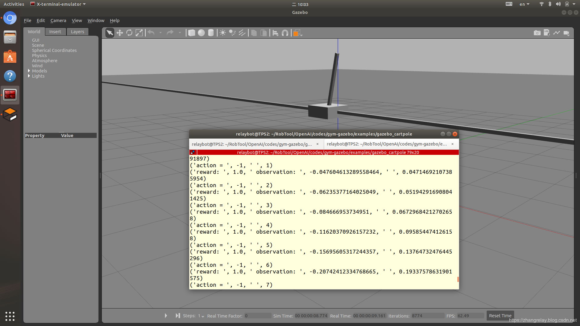Select the translate mode tool
This screenshot has height=326, width=580.
120,33
